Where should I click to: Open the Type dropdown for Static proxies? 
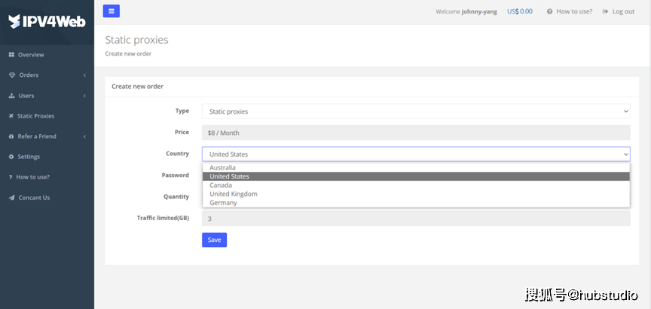coord(415,112)
